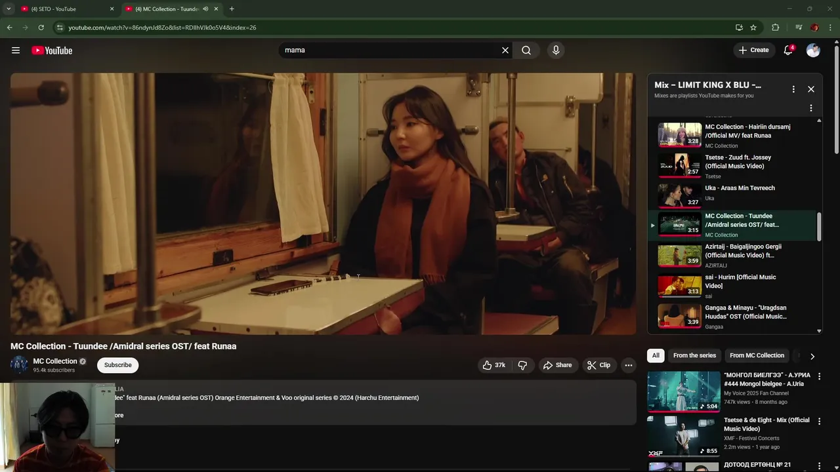
Task: Play Tsetse - Zuud ft. Jossey in playlist
Action: point(734,166)
